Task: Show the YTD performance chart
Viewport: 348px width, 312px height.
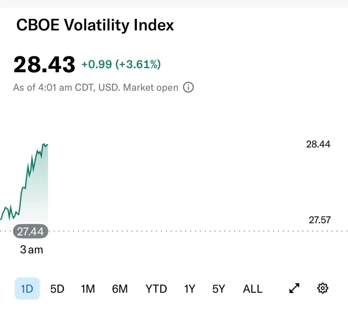Action: point(156,288)
